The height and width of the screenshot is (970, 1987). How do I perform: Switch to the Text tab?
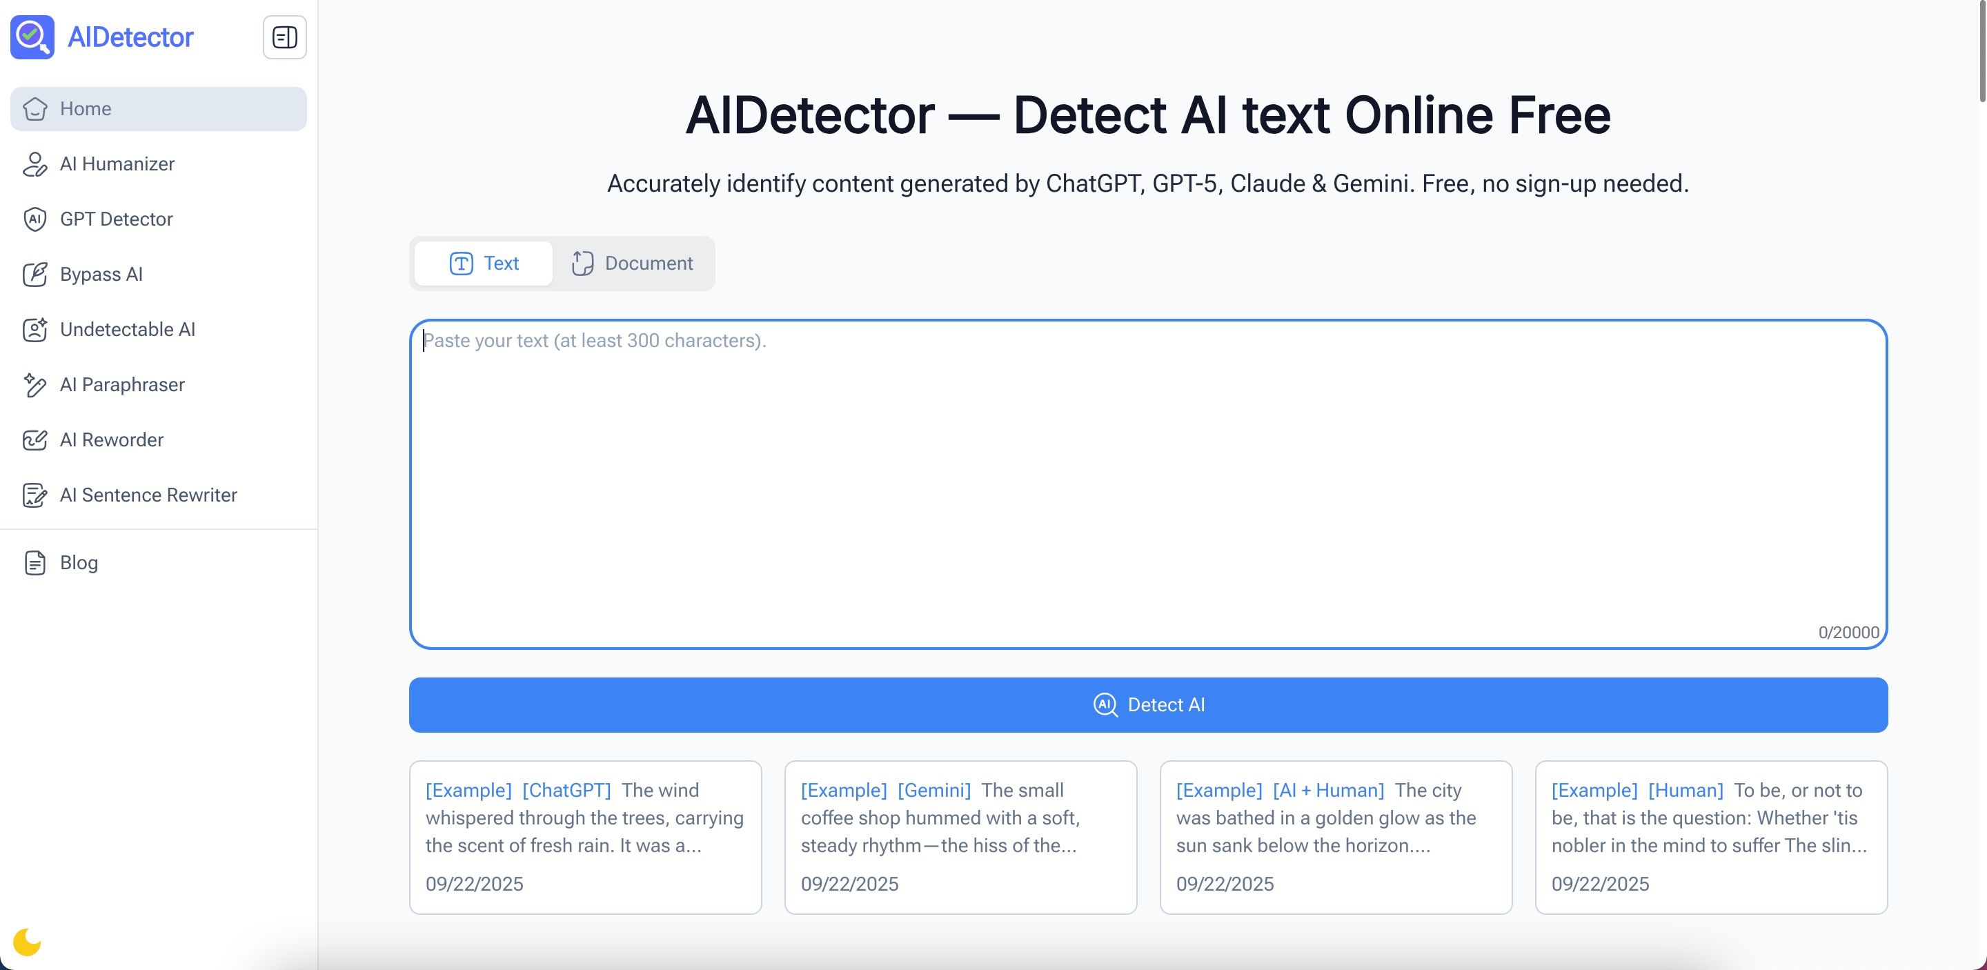[484, 264]
